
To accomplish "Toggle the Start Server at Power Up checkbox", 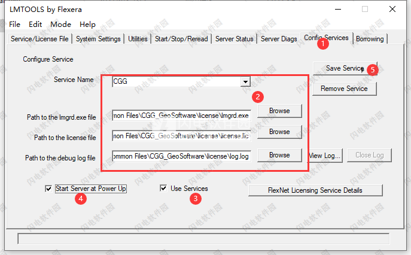I will (48, 189).
